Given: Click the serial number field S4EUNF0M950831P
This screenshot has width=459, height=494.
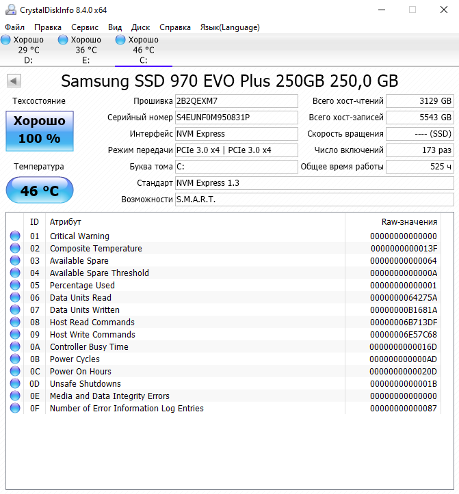Looking at the screenshot, I should [x=236, y=118].
